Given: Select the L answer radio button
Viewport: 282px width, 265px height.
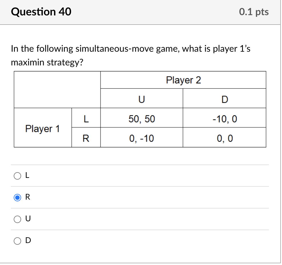Looking at the screenshot, I should coord(17,176).
